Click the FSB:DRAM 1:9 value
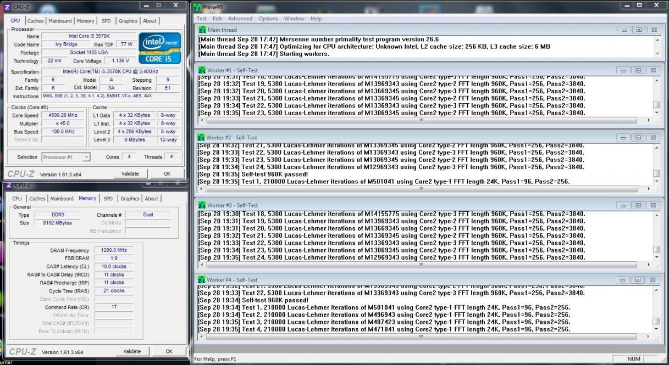669x365 pixels. click(114, 259)
